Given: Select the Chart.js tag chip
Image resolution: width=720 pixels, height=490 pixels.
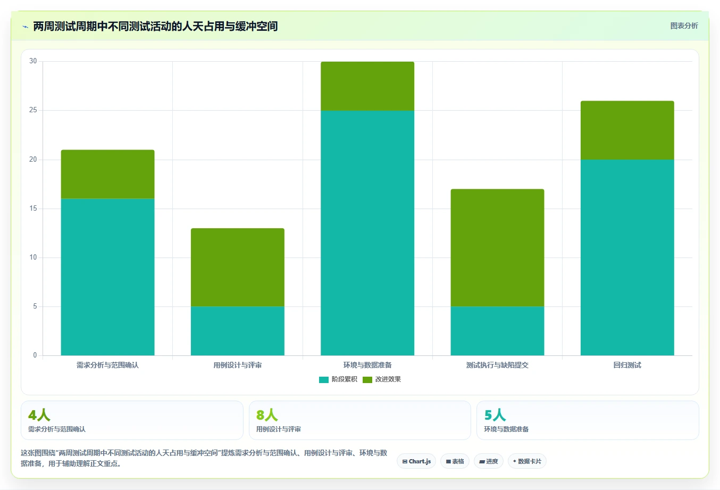Looking at the screenshot, I should pos(416,461).
